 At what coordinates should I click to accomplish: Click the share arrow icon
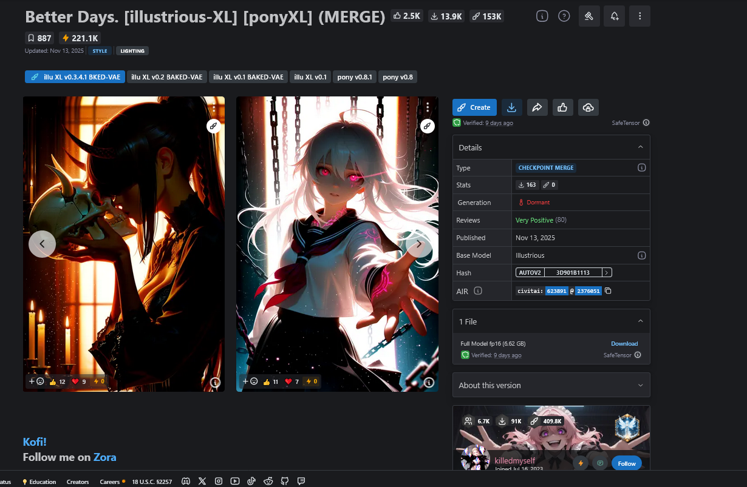pos(537,107)
